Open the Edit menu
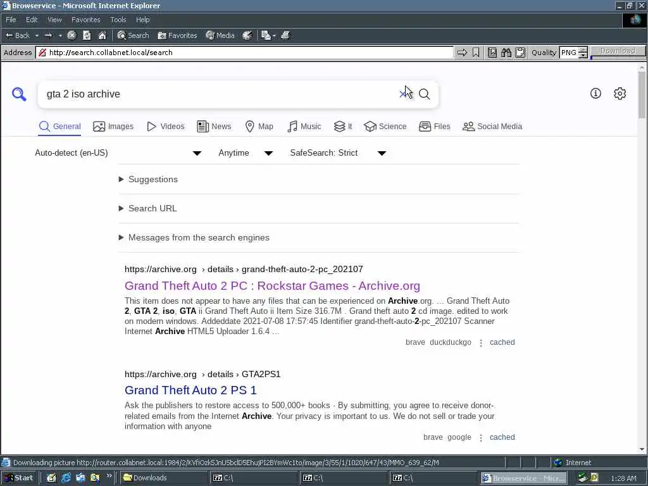Viewport: 648px width, 486px height. (32, 20)
